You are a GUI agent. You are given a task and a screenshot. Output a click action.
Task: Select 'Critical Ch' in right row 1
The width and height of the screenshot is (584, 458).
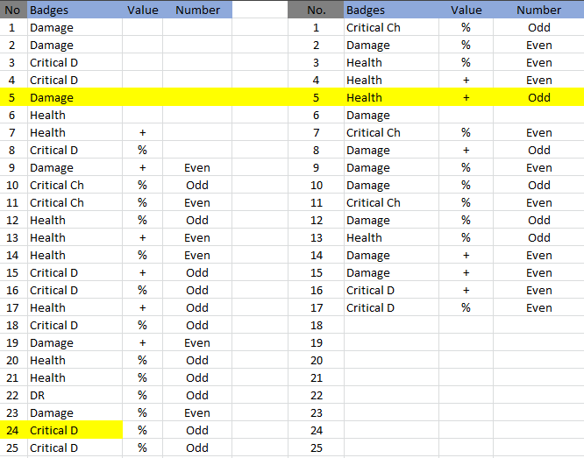click(391, 27)
